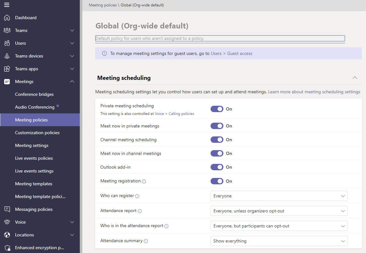Click the Teams apps icon

tap(7, 69)
